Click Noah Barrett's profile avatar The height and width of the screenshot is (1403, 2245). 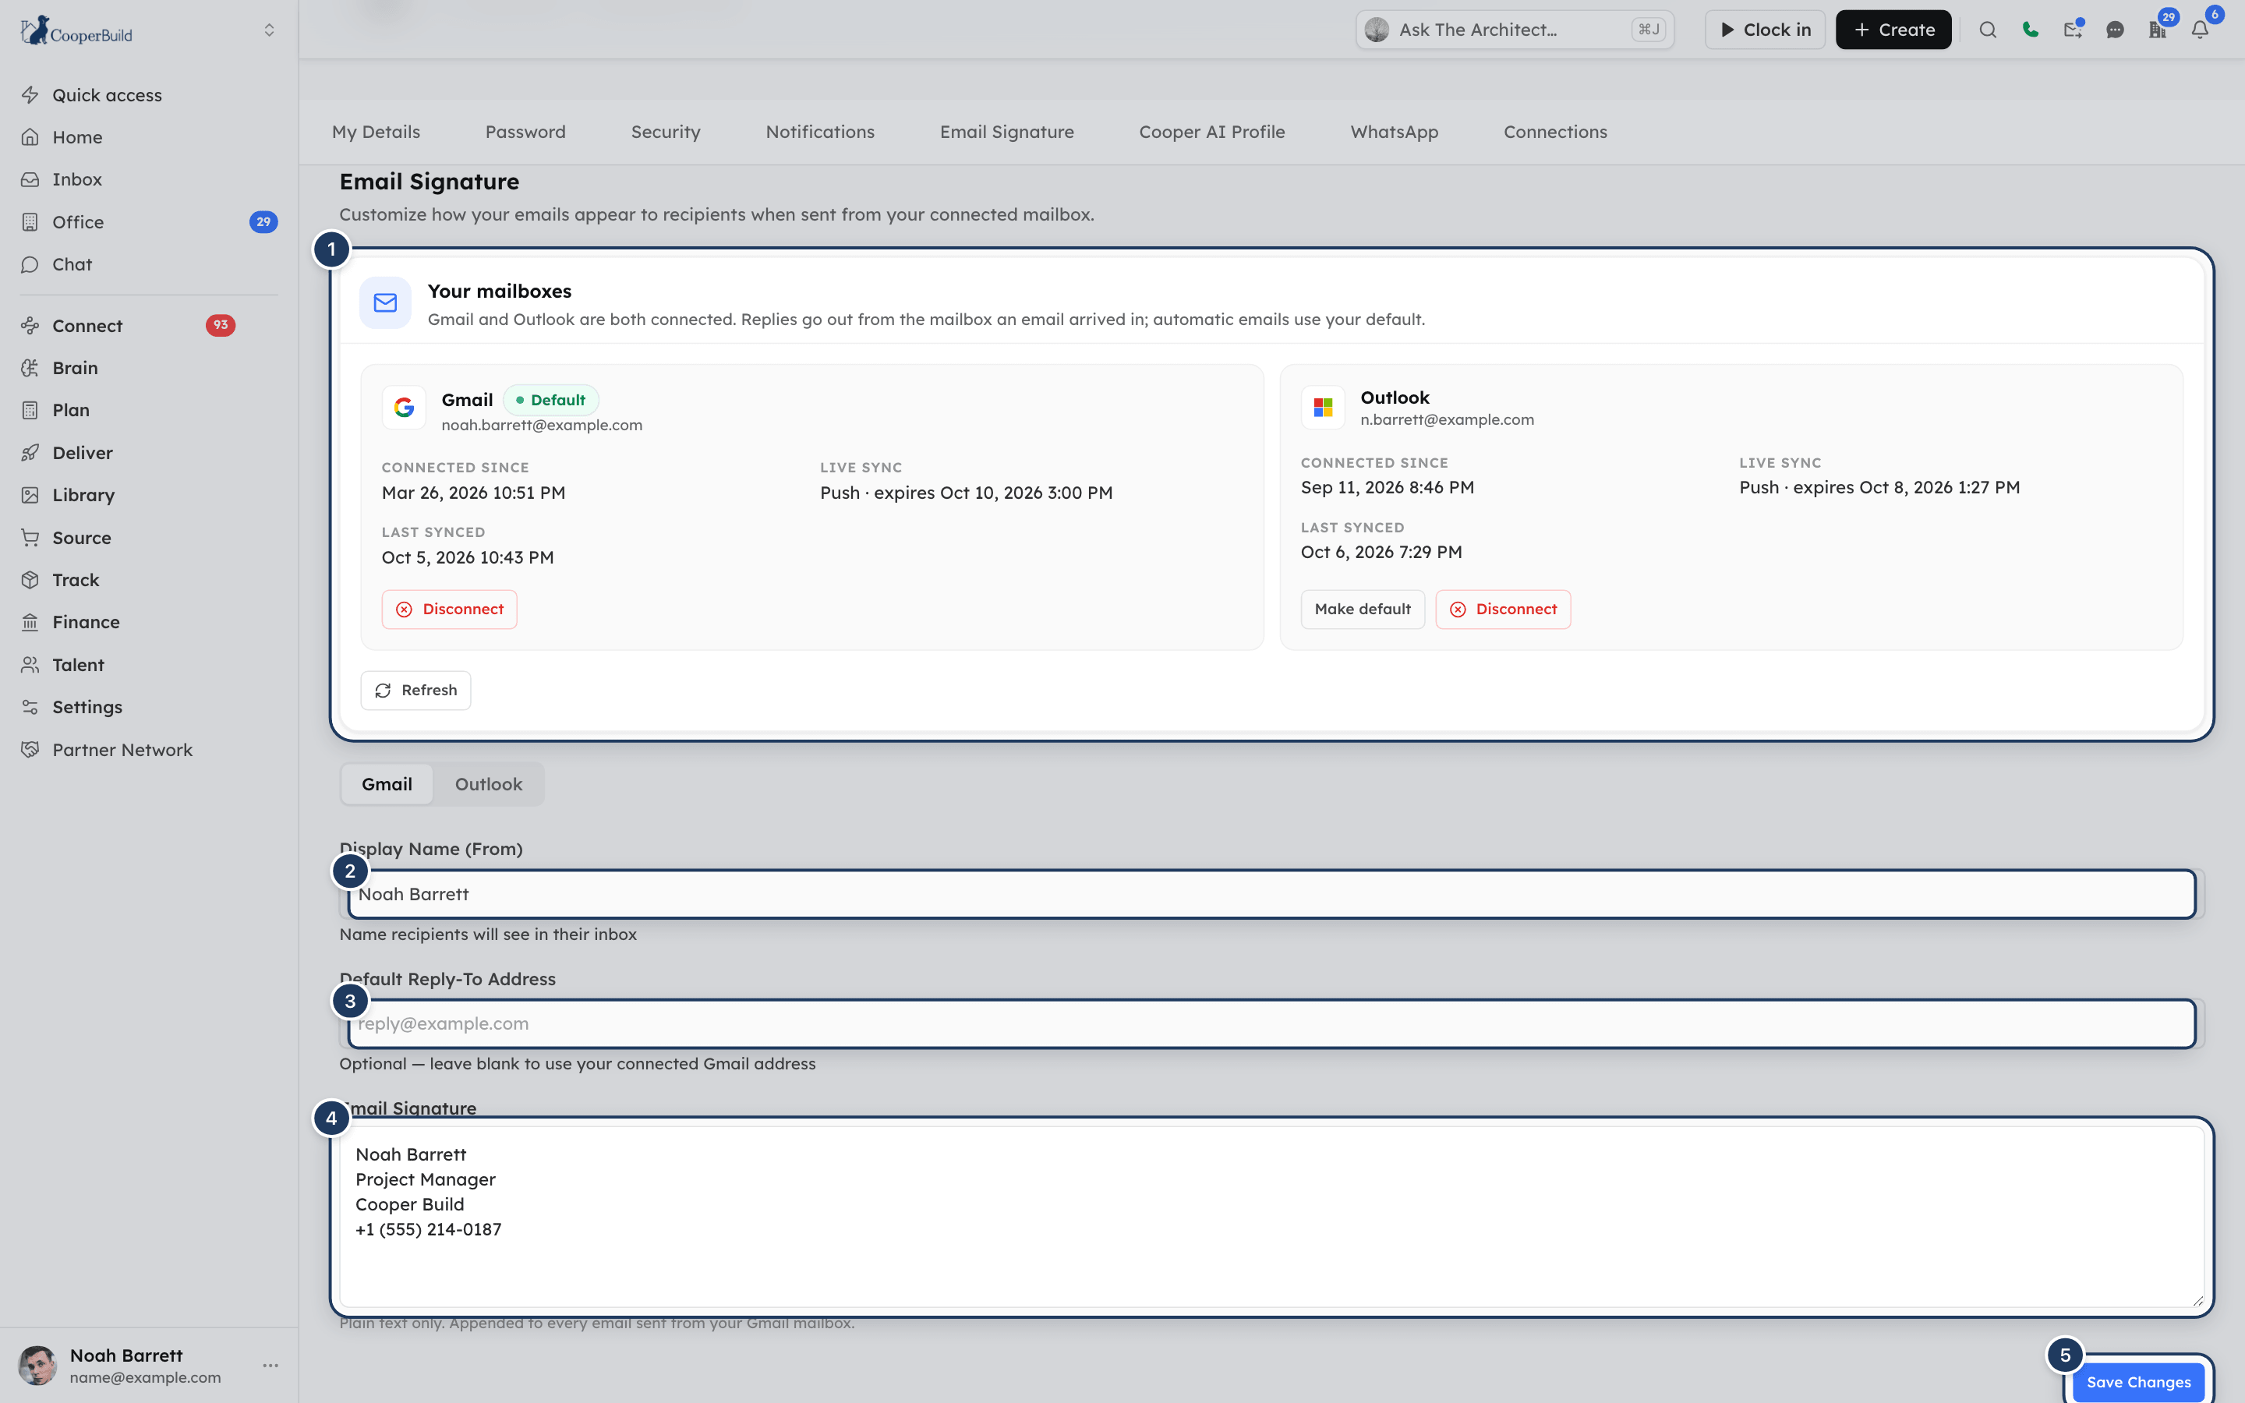coord(38,1365)
